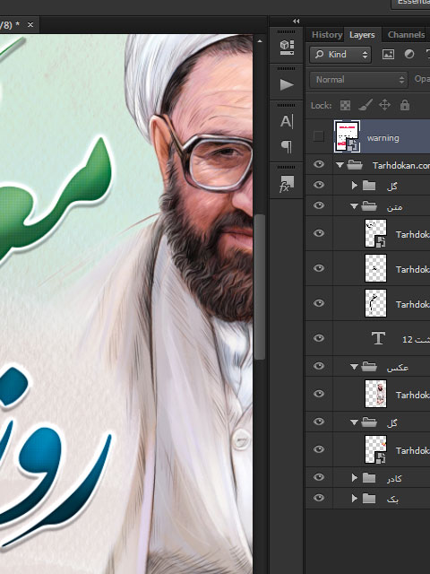Hide the first Tarhdokan layer under متن
The height and width of the screenshot is (574, 430).
[319, 233]
